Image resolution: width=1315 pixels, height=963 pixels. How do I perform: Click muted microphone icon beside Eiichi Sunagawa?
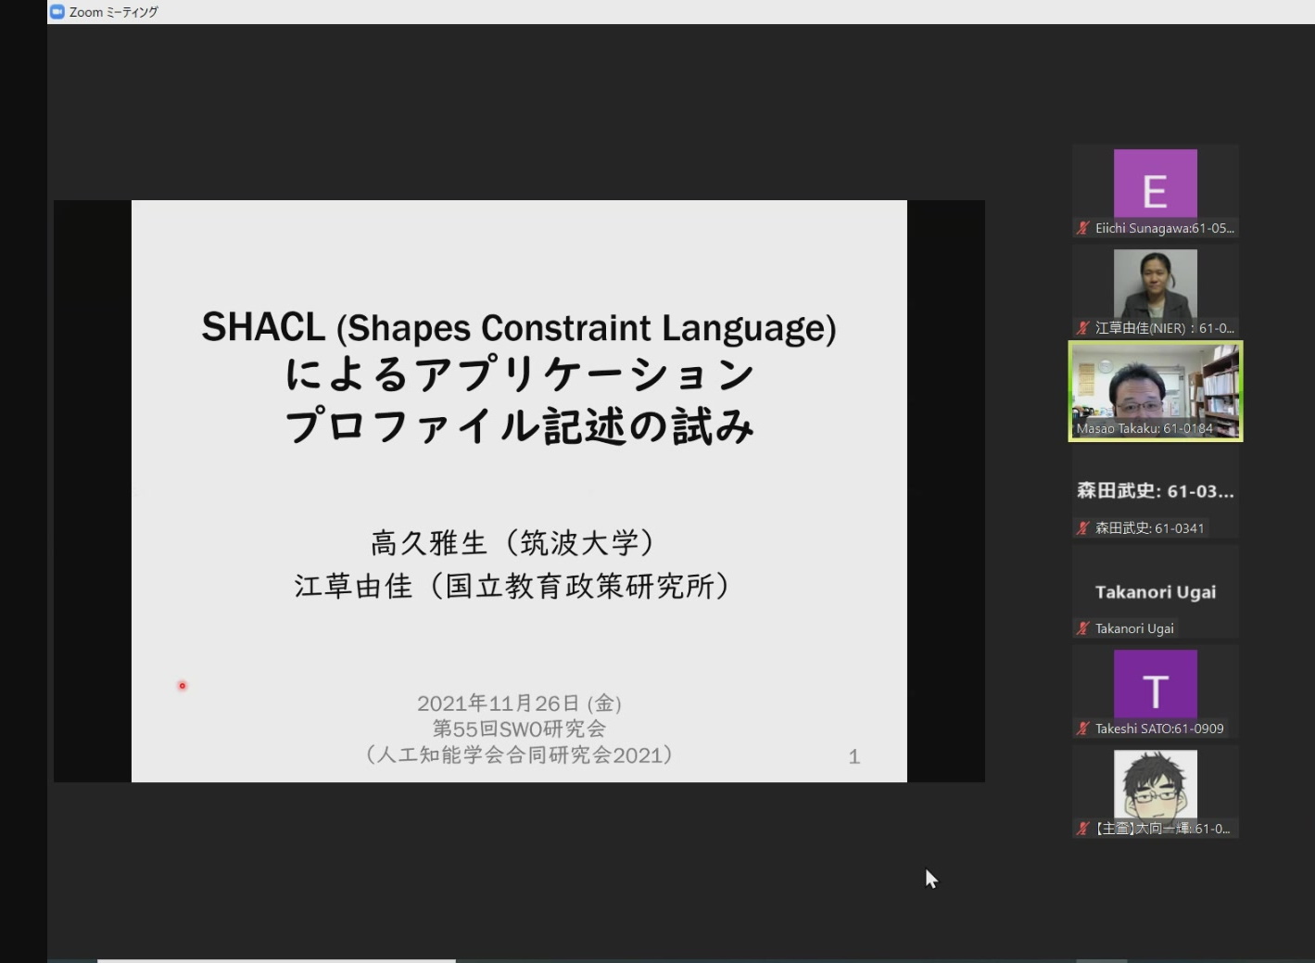click(x=1082, y=228)
